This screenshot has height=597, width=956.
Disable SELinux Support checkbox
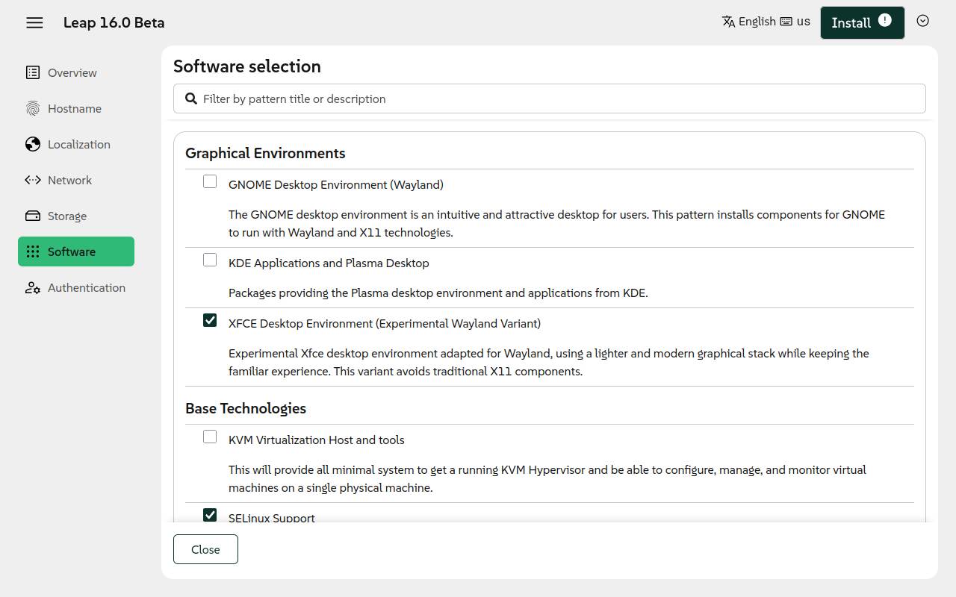tap(210, 515)
